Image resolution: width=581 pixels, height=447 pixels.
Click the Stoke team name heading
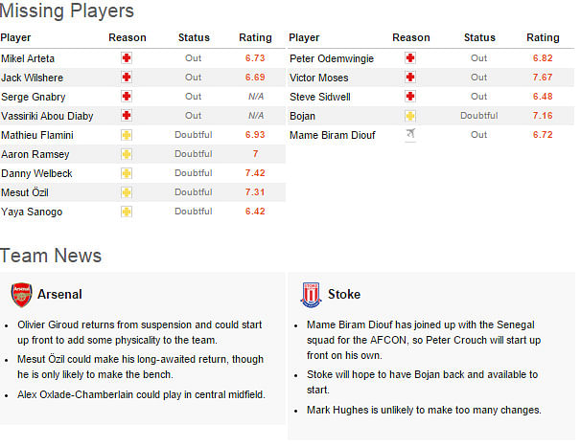pos(344,294)
